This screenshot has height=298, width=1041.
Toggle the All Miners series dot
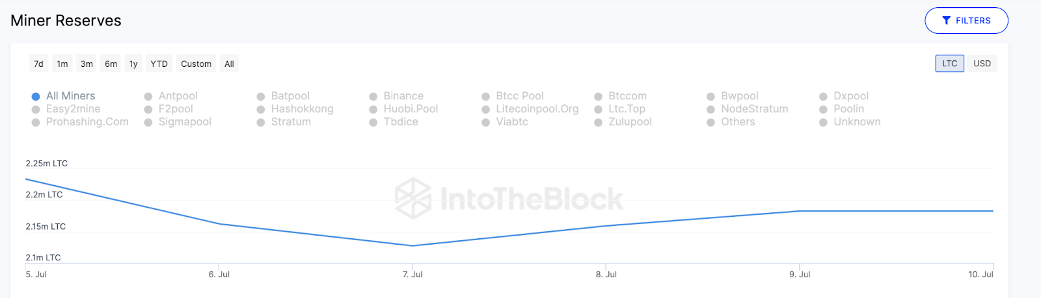tap(36, 96)
